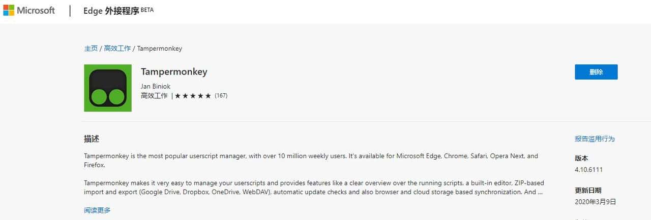Click Tampermonkey at the breadcrumb end
651x220 pixels.
point(160,49)
